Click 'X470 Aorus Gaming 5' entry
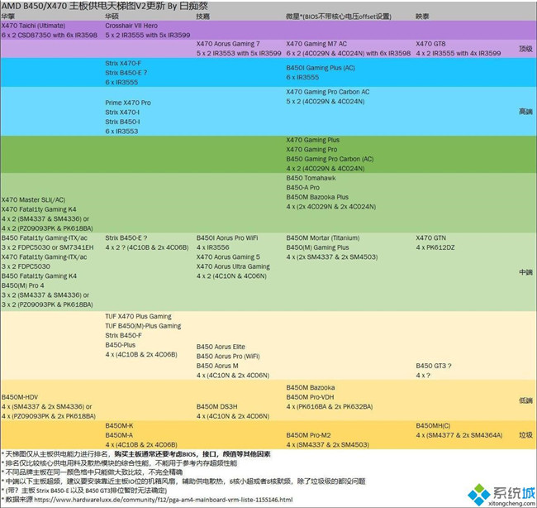Screen dimensions: 537x508 tap(228, 257)
